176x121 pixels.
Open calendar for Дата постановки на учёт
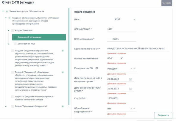pyautogui.click(x=130, y=79)
